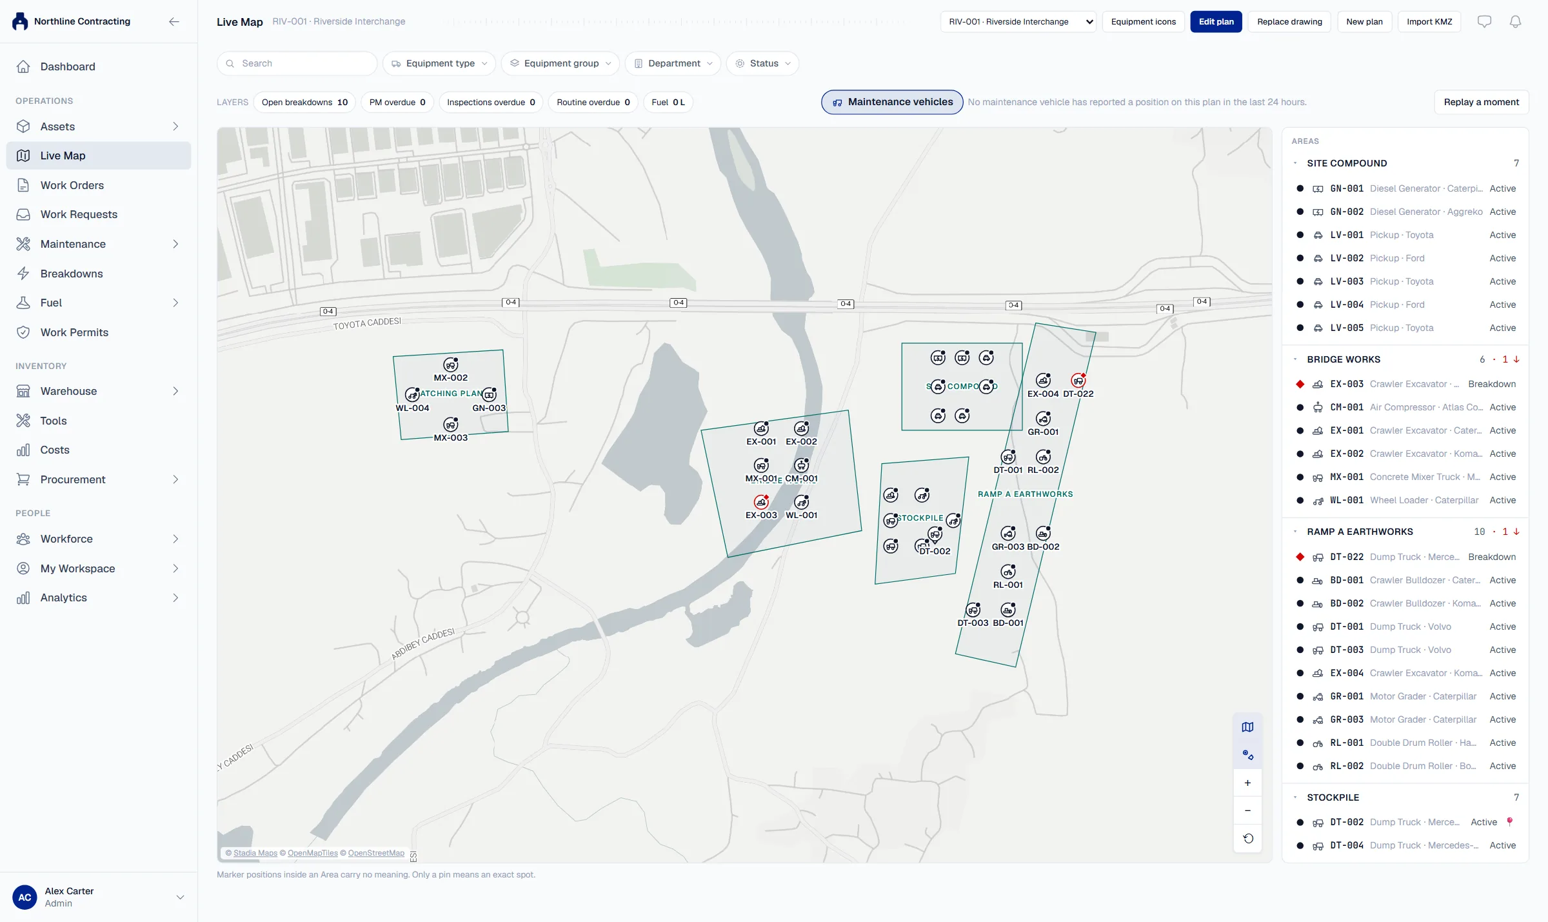Toggle the Open breakdowns layer chip
The height and width of the screenshot is (922, 1548).
coord(304,102)
